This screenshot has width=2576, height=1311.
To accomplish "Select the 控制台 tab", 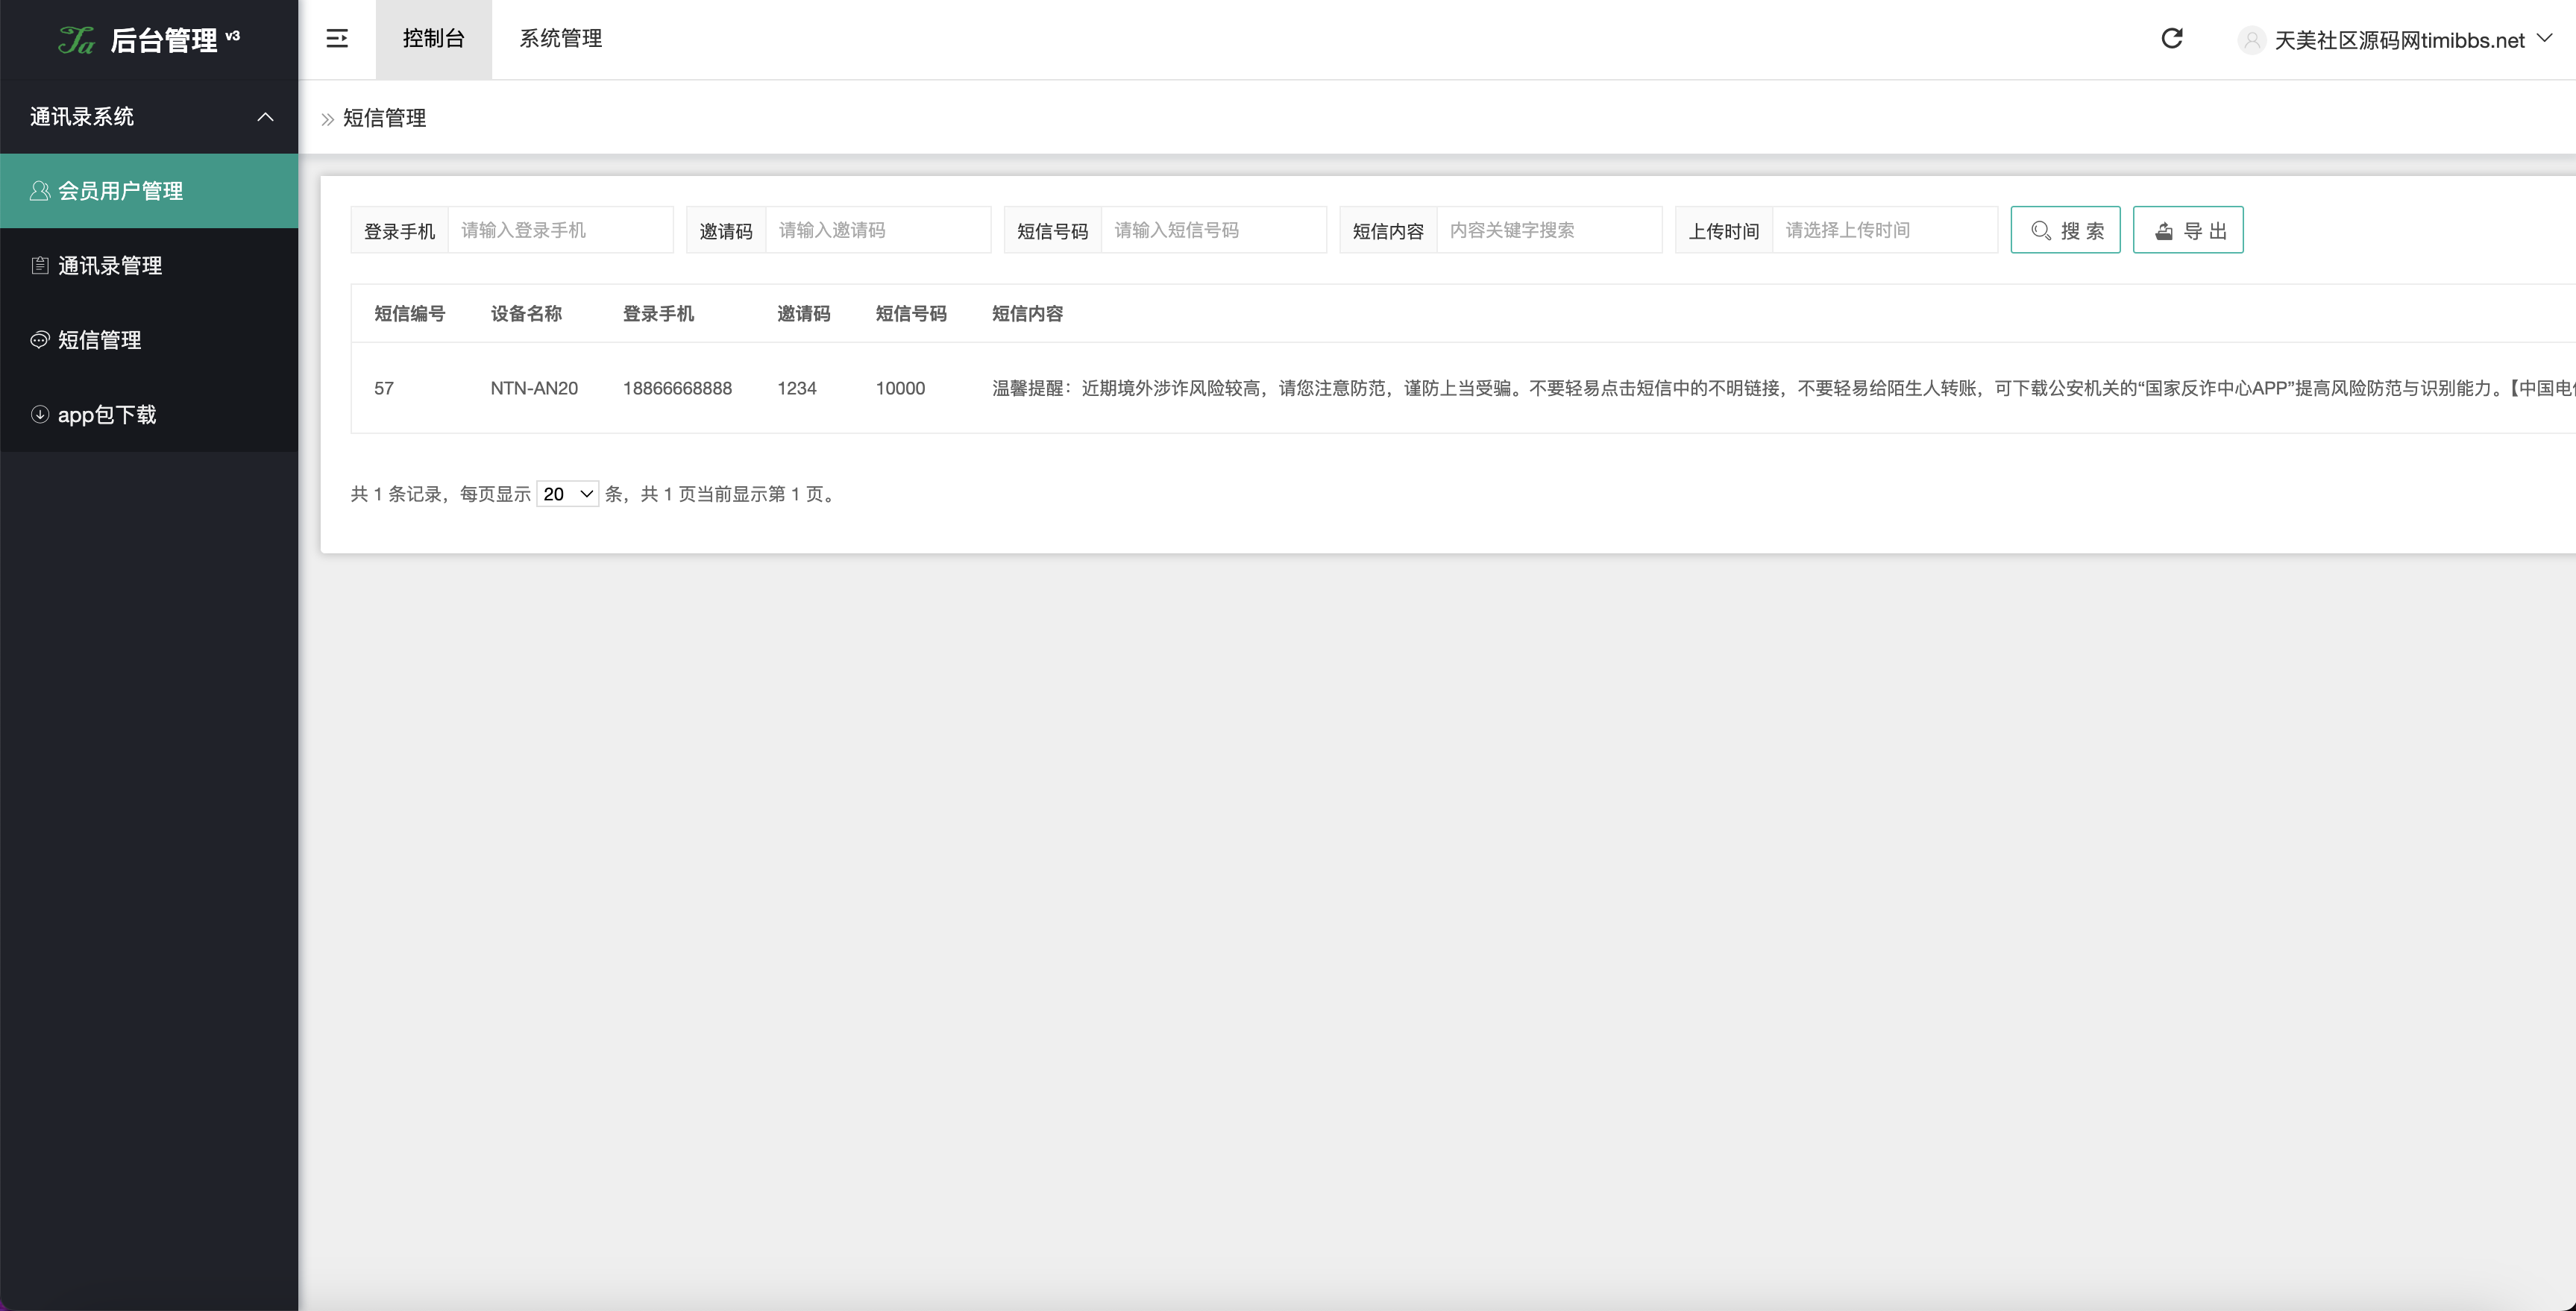I will click(x=433, y=39).
